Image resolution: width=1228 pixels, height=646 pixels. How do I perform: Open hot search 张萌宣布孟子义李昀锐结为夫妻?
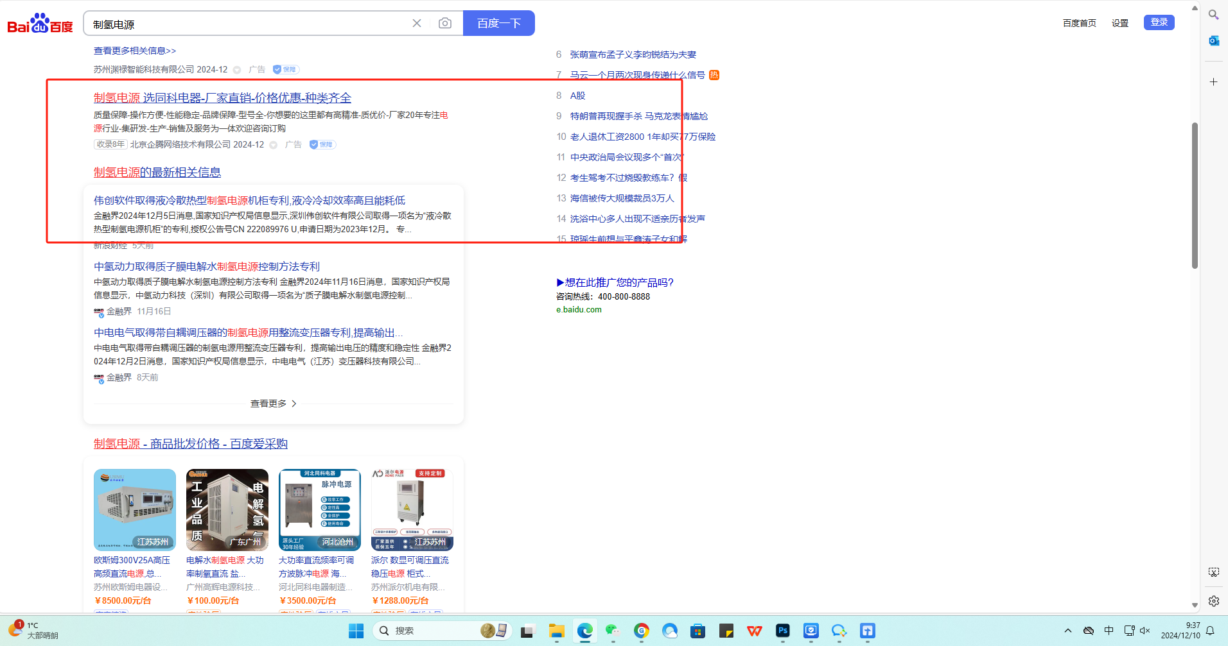pyautogui.click(x=633, y=55)
